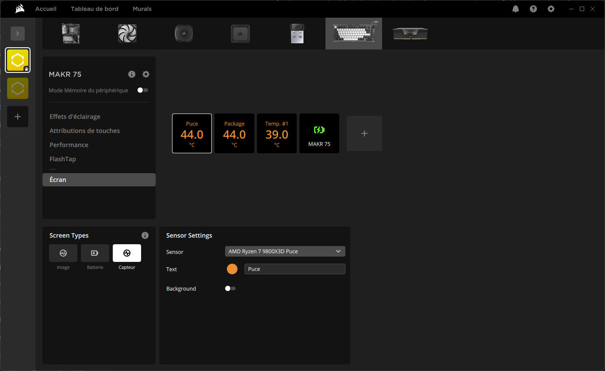Open the Tableau de bord tab
The height and width of the screenshot is (371, 605).
(x=95, y=9)
